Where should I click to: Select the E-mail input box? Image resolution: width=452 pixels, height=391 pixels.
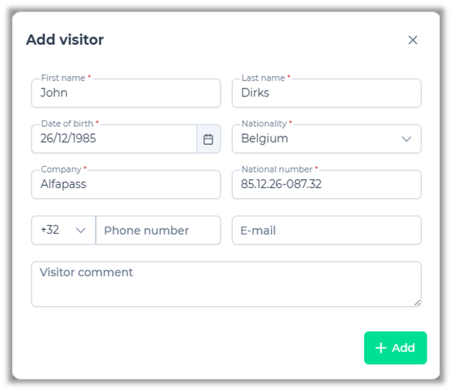(326, 231)
